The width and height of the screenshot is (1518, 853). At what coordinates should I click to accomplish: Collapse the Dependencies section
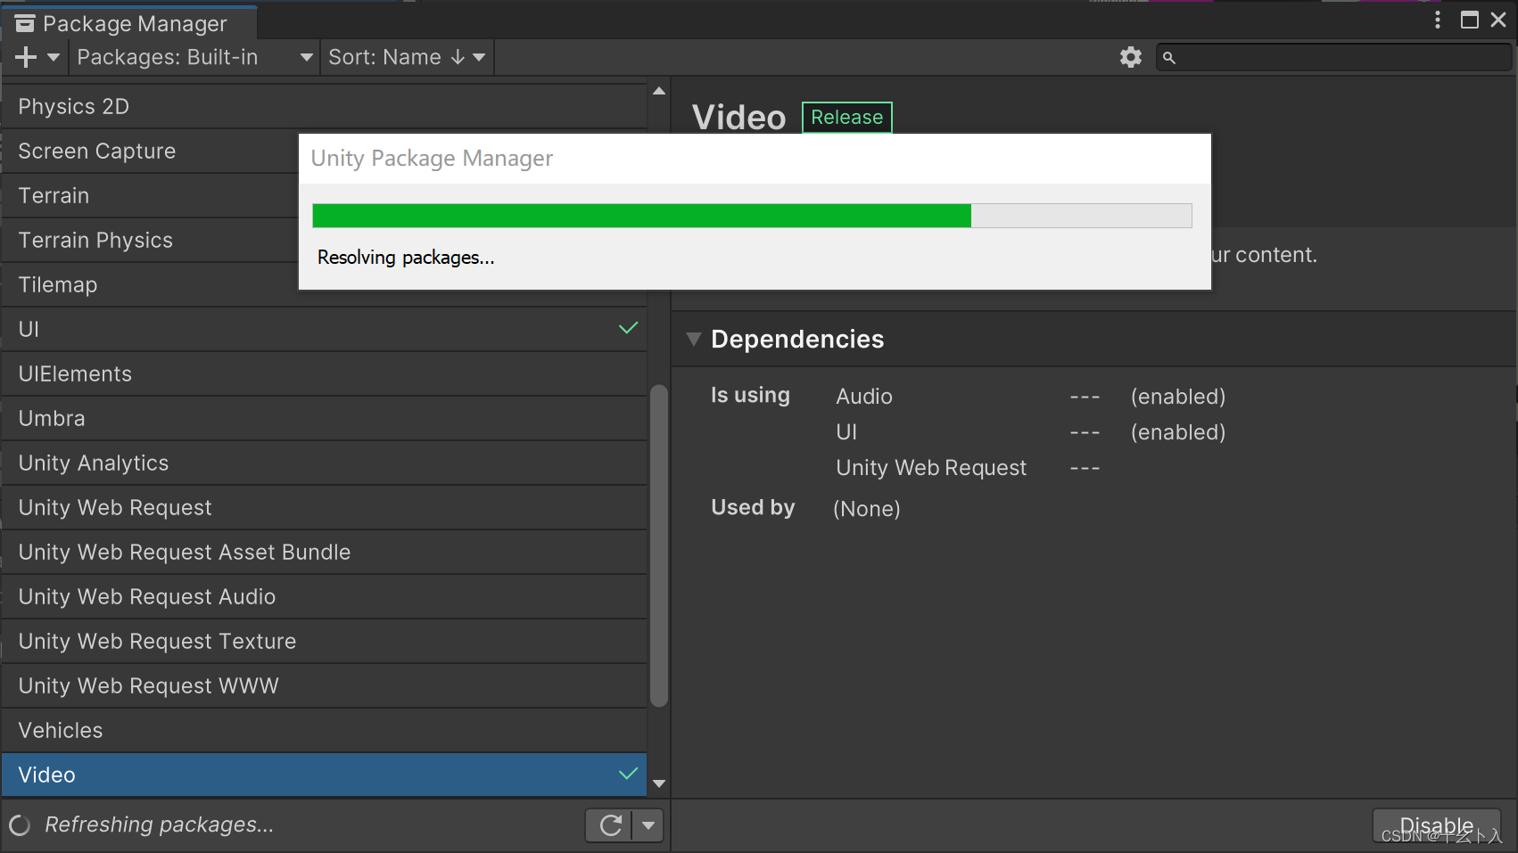pyautogui.click(x=694, y=339)
